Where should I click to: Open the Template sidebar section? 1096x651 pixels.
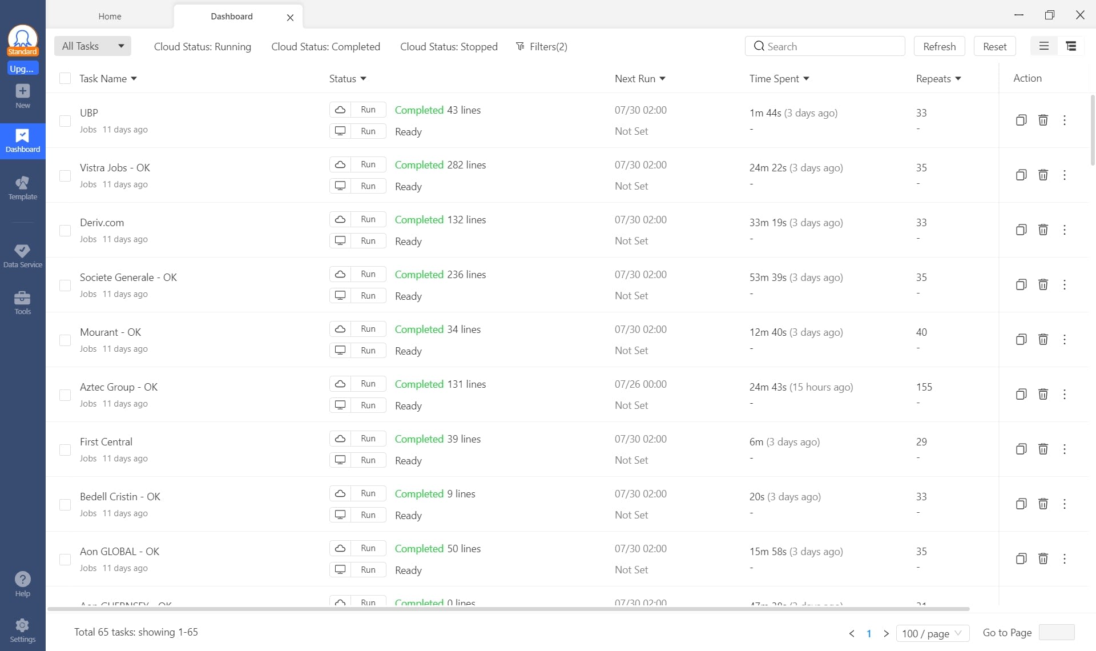[x=23, y=188]
